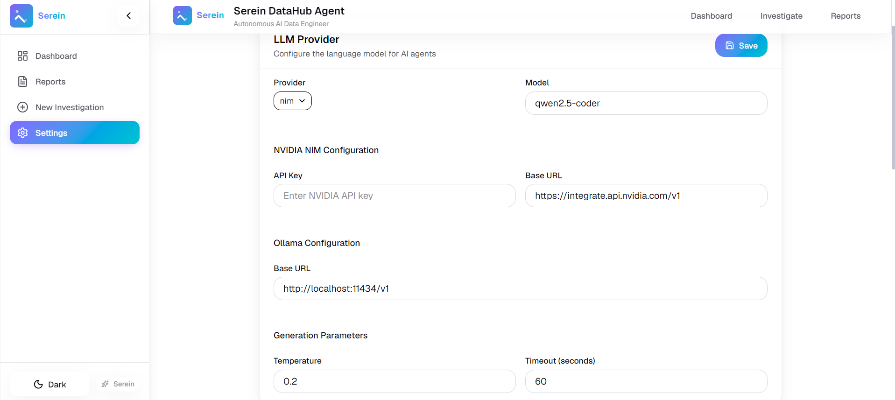Click the Generation Parameters heading
Screen dimensions: 895x400
point(320,336)
